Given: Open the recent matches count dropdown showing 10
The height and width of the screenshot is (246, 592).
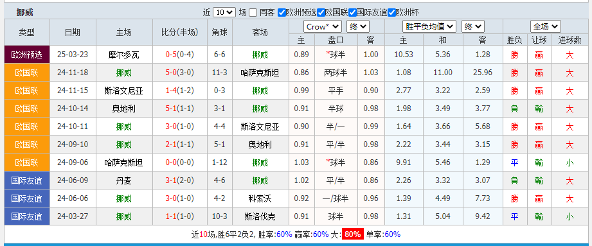Looking at the screenshot, I should click(x=224, y=12).
